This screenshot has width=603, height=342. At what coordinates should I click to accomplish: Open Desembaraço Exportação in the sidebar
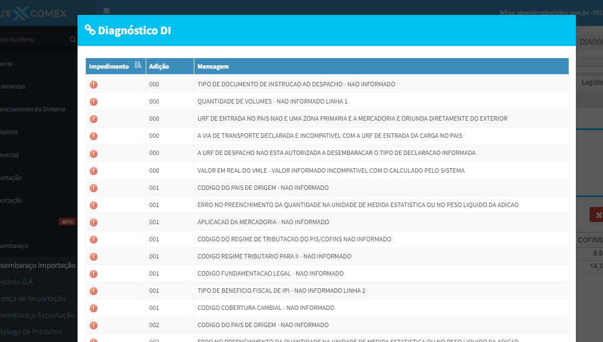[x=37, y=315]
